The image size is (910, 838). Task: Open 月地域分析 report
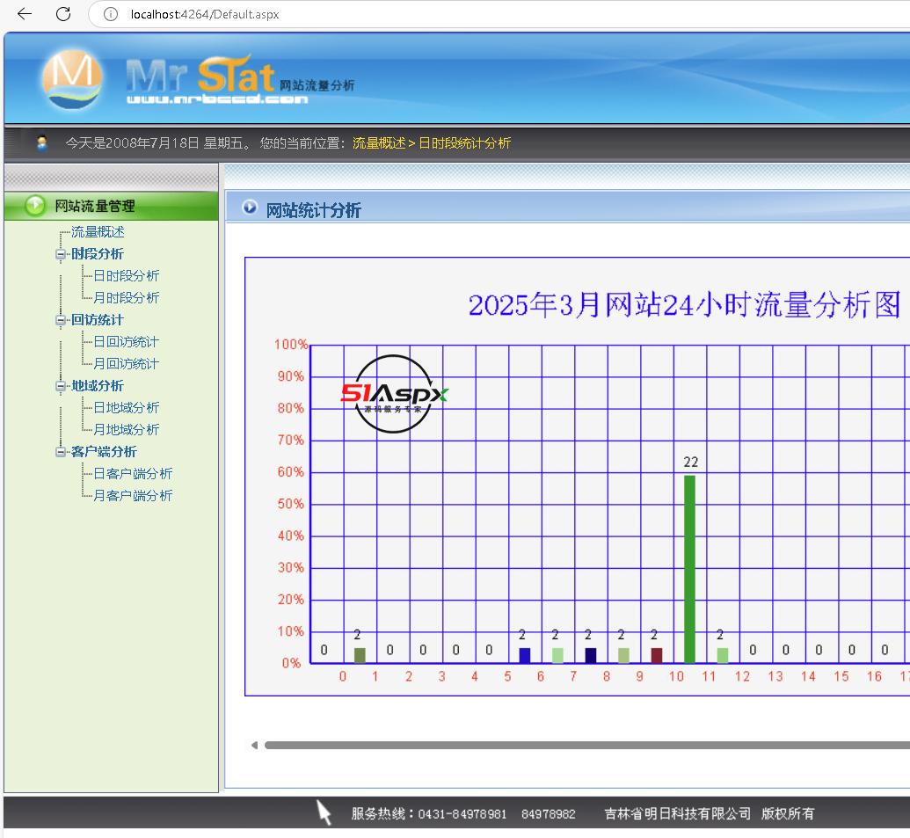pyautogui.click(x=126, y=429)
